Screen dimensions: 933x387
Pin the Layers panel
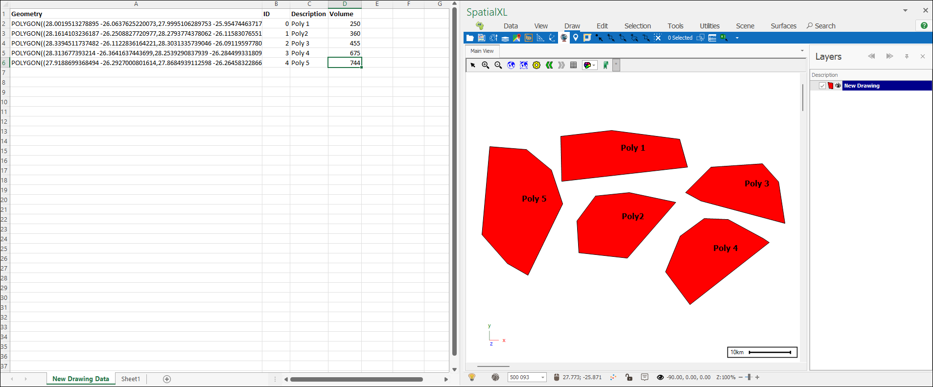(907, 57)
